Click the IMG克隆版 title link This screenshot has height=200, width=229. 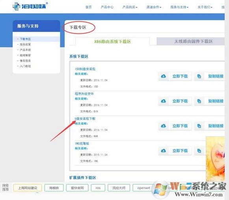pyautogui.click(x=82, y=143)
